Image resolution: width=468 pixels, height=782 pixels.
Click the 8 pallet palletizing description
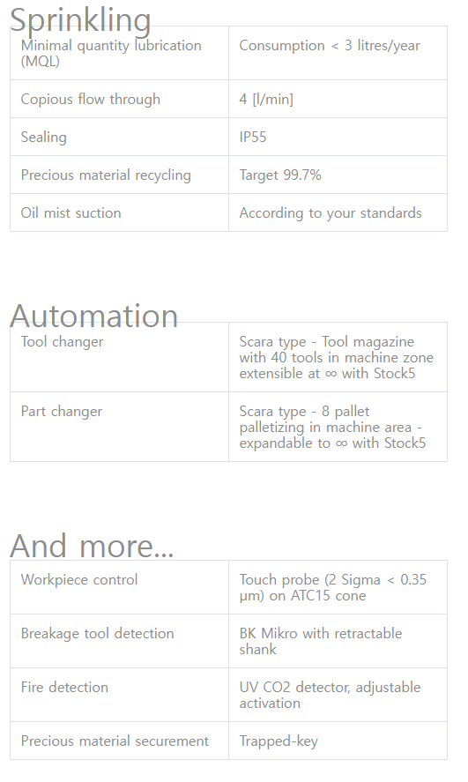click(x=332, y=427)
